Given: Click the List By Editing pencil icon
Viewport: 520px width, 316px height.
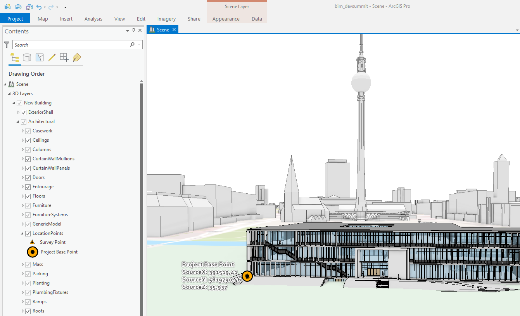Looking at the screenshot, I should tap(52, 57).
